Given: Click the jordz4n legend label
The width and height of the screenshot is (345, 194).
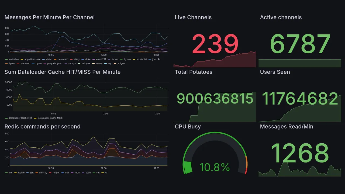Looking at the screenshot, I should tap(156, 59).
